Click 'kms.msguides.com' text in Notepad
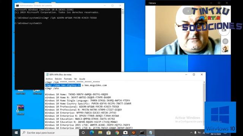Viewport: 243px width, 136px height. 96,85
